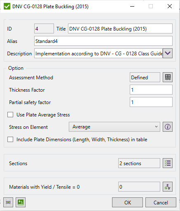180x211 pixels.
Task: Click the Stress on Element info icon
Action: click(168, 127)
